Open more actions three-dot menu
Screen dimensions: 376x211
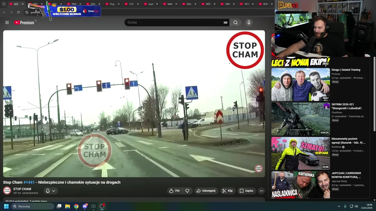(261, 191)
